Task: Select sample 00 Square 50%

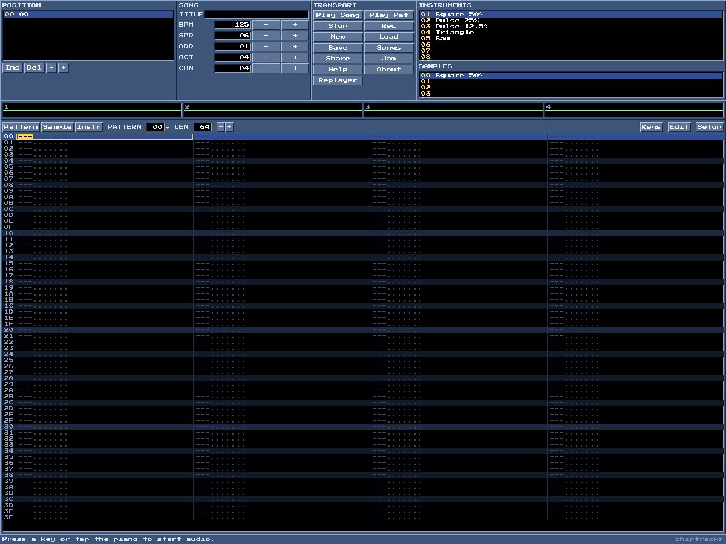Action: pos(571,76)
